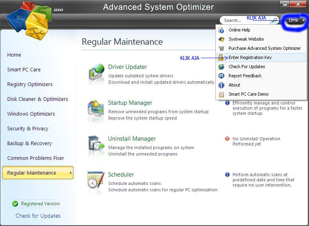The height and width of the screenshot is (226, 309).
Task: Open the Uninstall Manager title link
Action: tap(132, 139)
